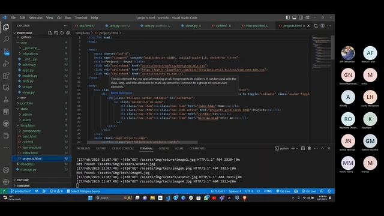Image resolution: width=384 pixels, height=216 pixels.
Task: Toggle primary side bar layout button
Action: click(288, 17)
